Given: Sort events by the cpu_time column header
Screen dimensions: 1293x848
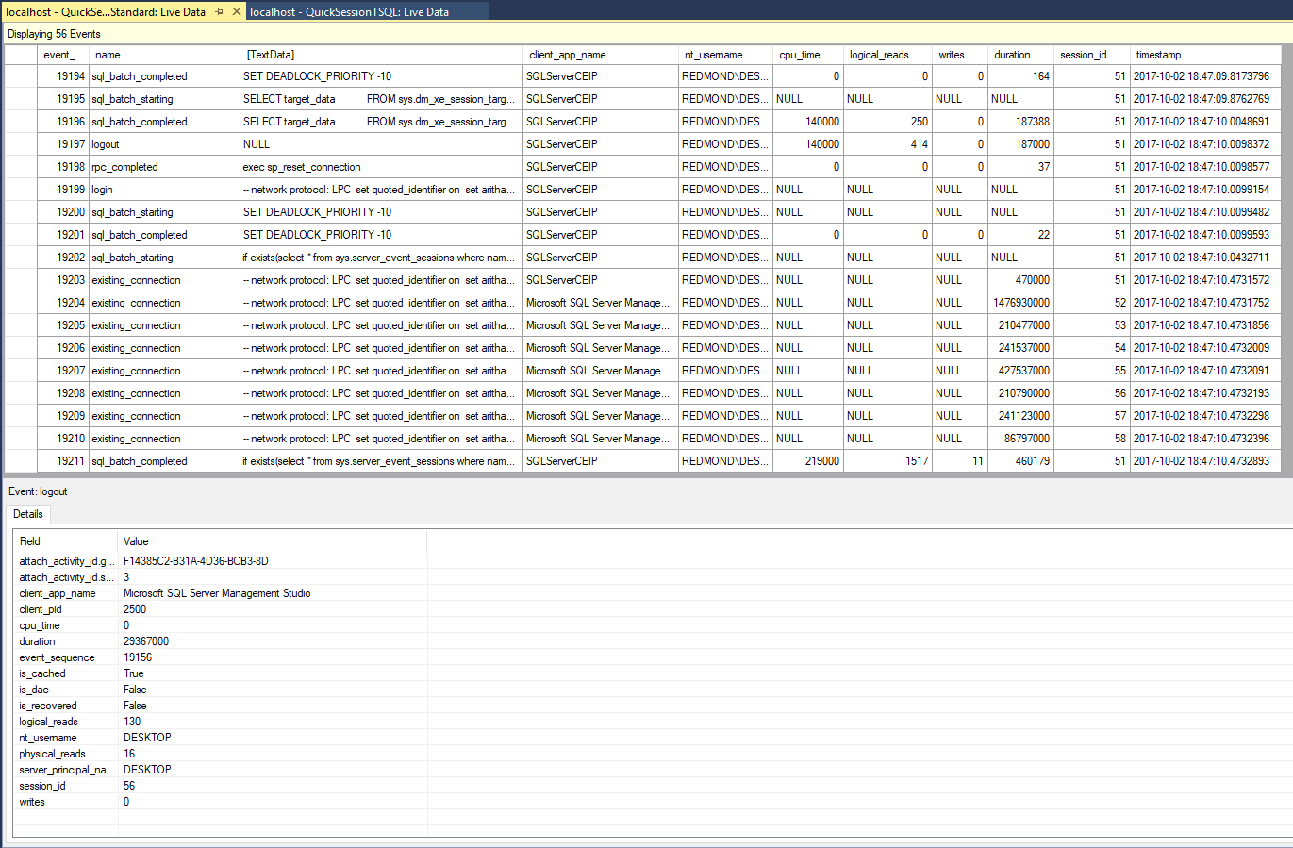Looking at the screenshot, I should 800,55.
